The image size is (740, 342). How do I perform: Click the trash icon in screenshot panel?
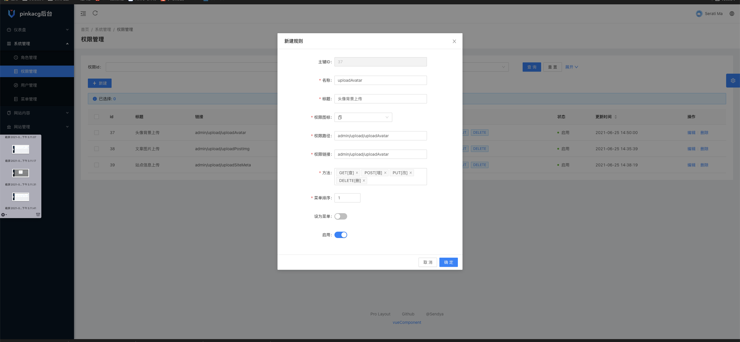click(x=38, y=215)
